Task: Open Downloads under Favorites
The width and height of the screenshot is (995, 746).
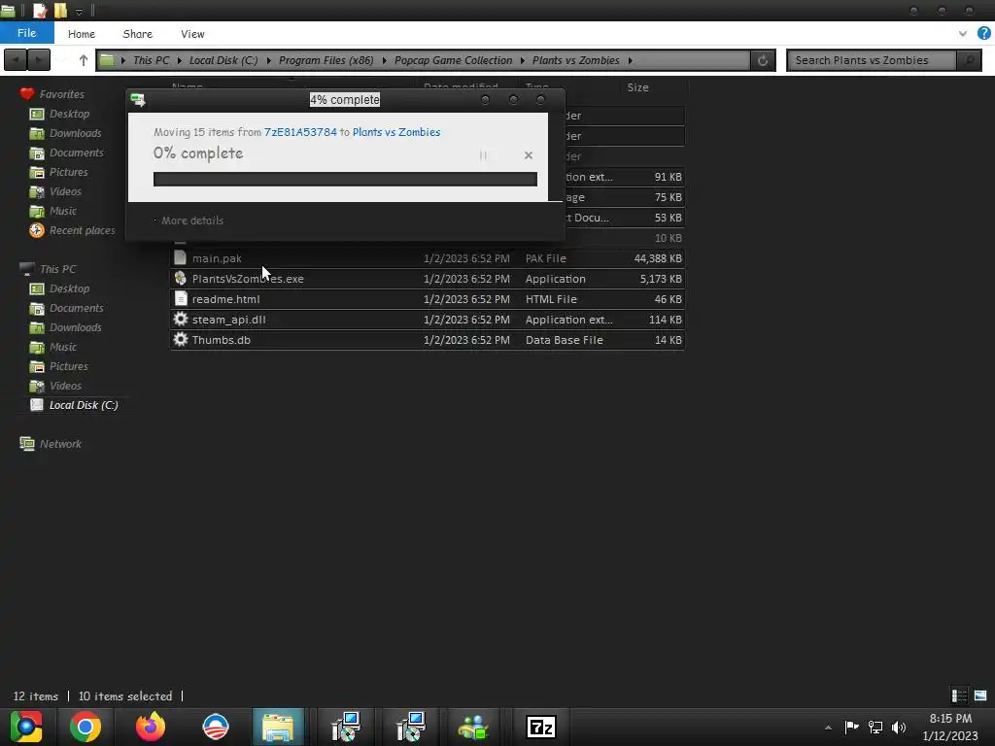Action: tap(75, 133)
